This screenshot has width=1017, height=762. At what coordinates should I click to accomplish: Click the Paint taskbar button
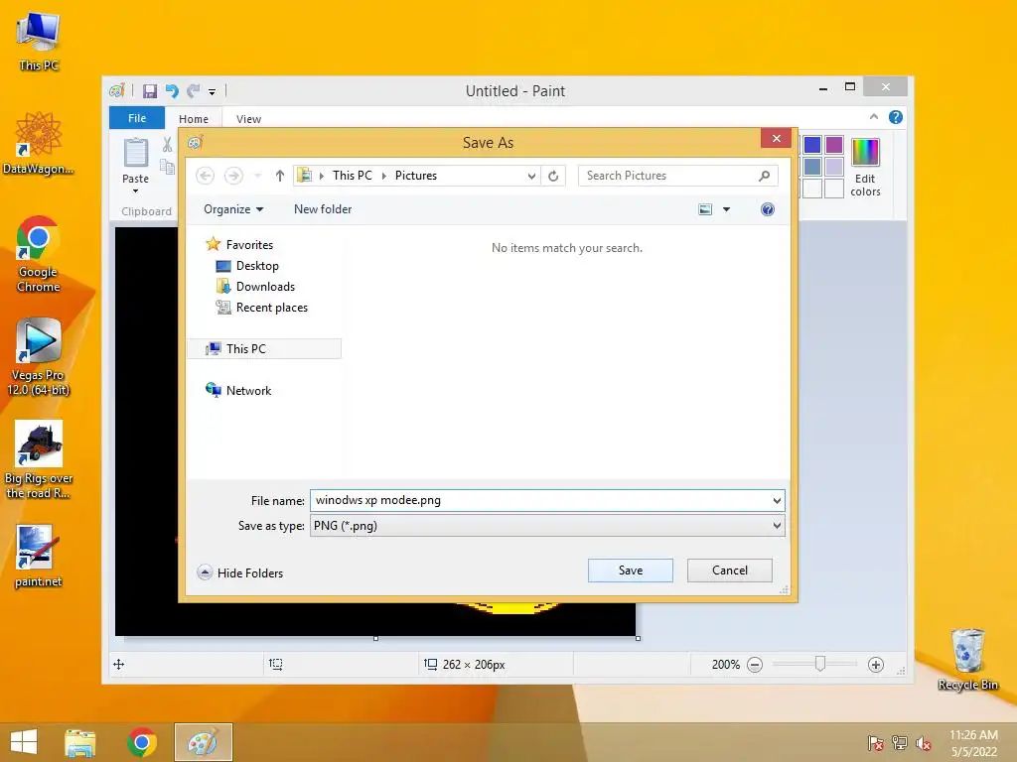203,742
